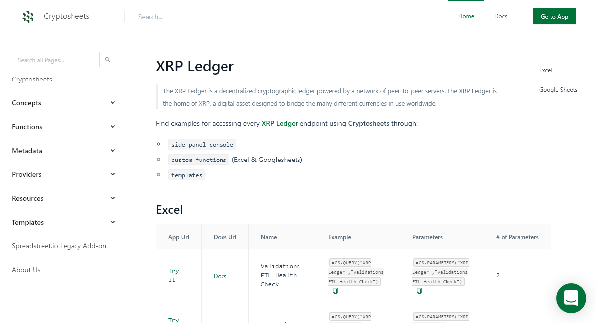Open the live chat widget

[x=571, y=298]
